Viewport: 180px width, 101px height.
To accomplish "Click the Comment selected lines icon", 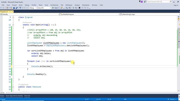I will [x=73, y=8].
